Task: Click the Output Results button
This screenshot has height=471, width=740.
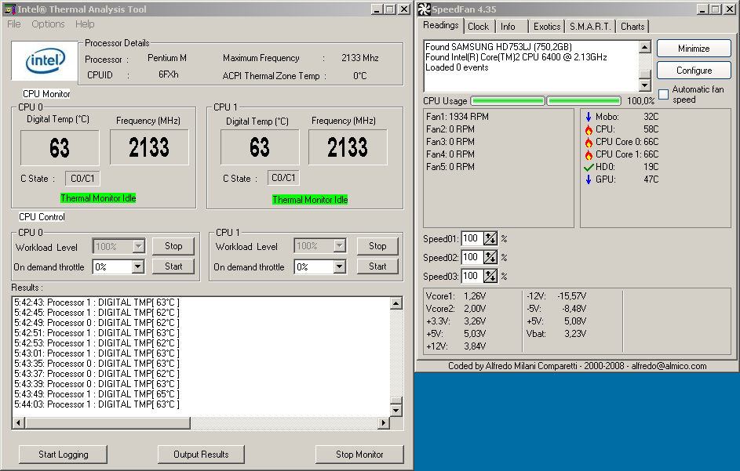Action: pos(201,455)
